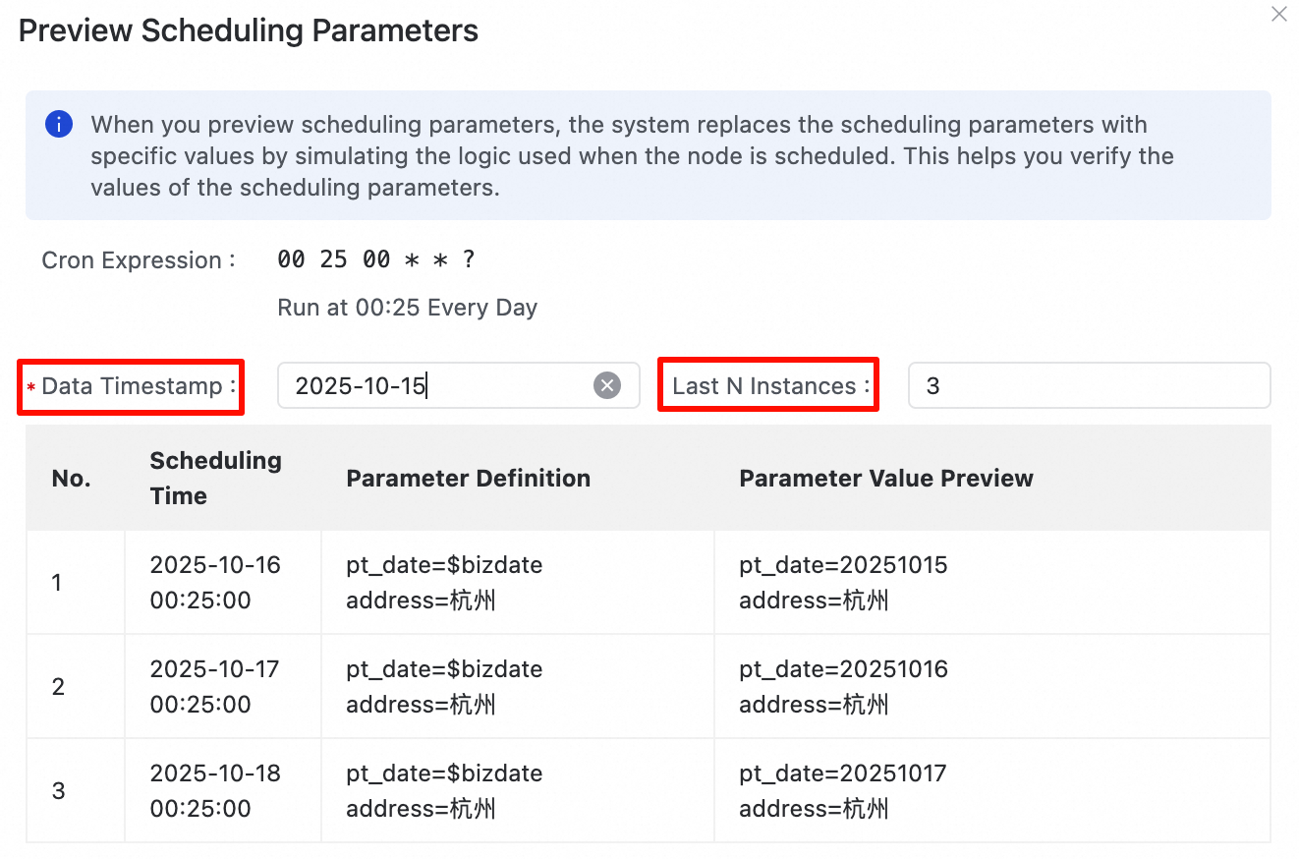Click the pt_date=20251016 preview value
Image resolution: width=1299 pixels, height=859 pixels.
click(843, 669)
